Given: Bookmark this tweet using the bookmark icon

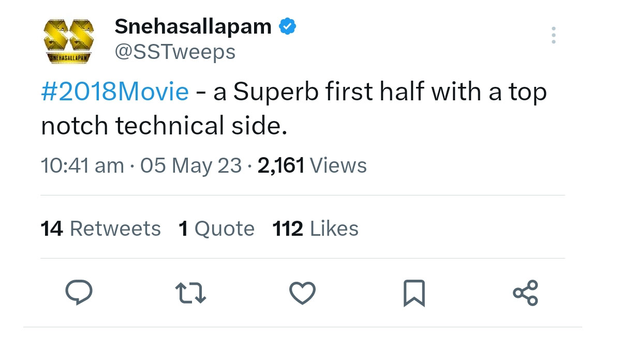Looking at the screenshot, I should pyautogui.click(x=414, y=293).
